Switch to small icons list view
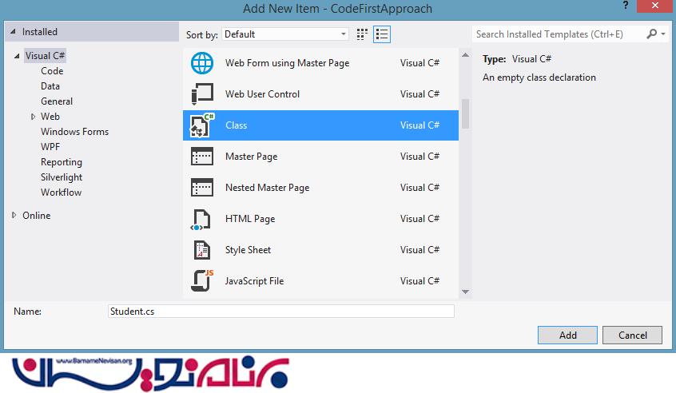 tap(382, 34)
